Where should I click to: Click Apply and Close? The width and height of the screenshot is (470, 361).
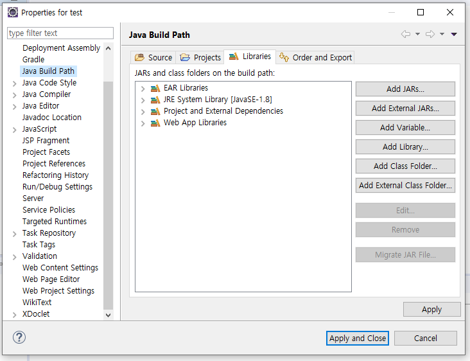[357, 339]
